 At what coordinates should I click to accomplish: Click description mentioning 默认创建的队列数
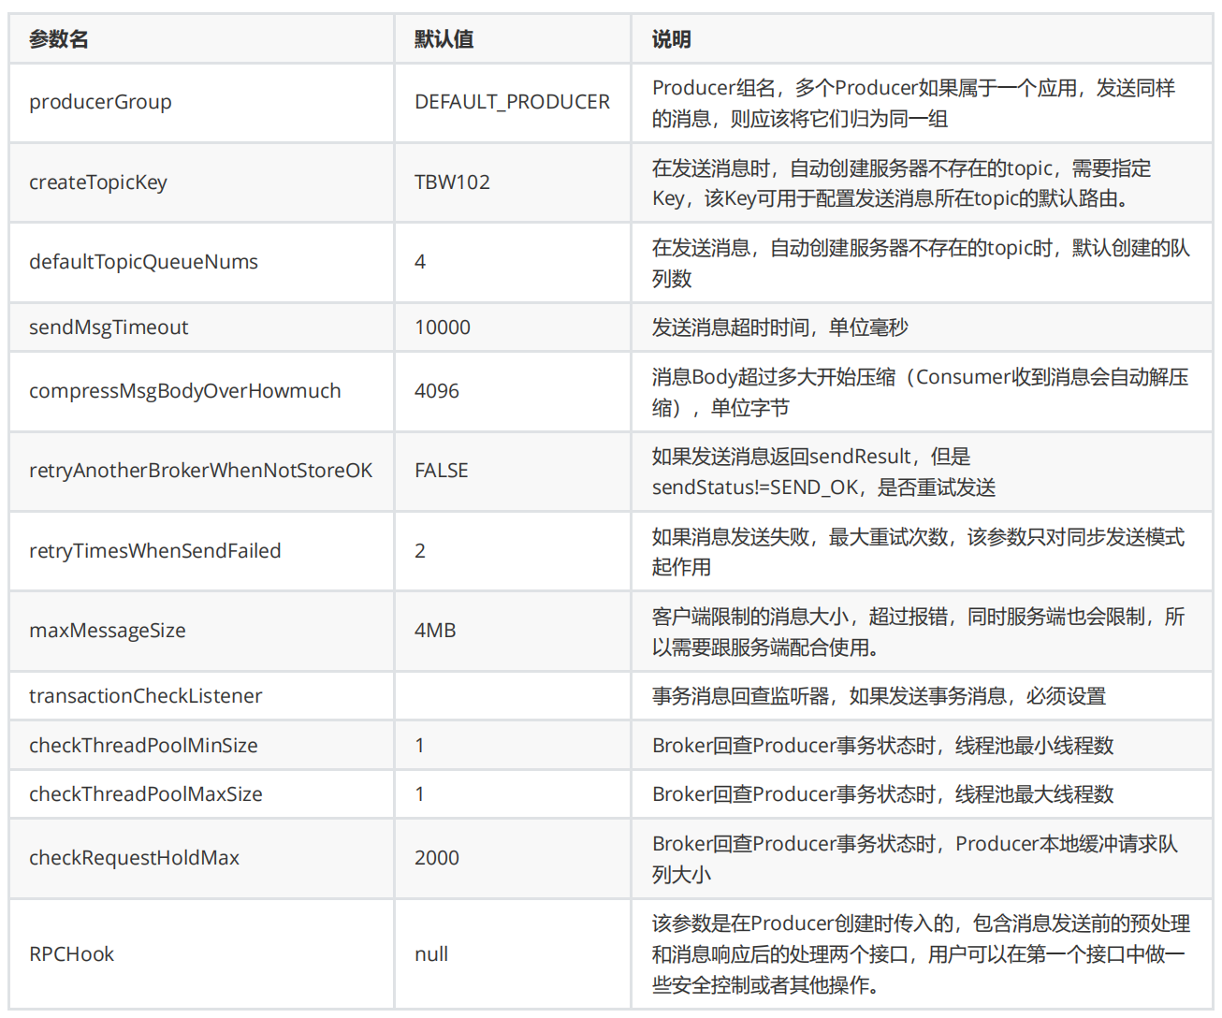(x=921, y=263)
